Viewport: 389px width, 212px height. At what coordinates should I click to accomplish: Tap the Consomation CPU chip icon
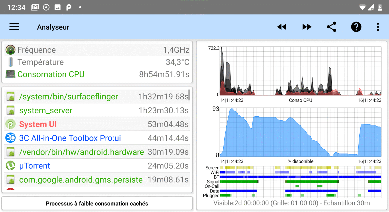[10, 74]
